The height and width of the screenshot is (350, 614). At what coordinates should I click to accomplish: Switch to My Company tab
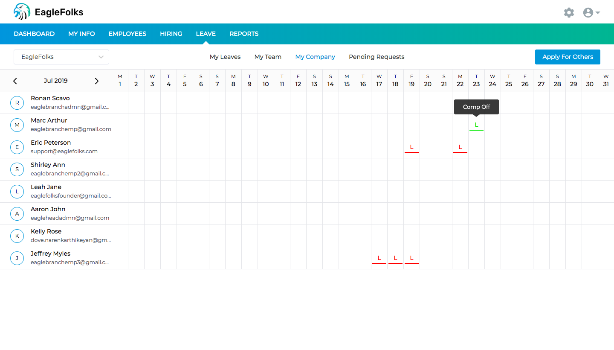click(315, 57)
